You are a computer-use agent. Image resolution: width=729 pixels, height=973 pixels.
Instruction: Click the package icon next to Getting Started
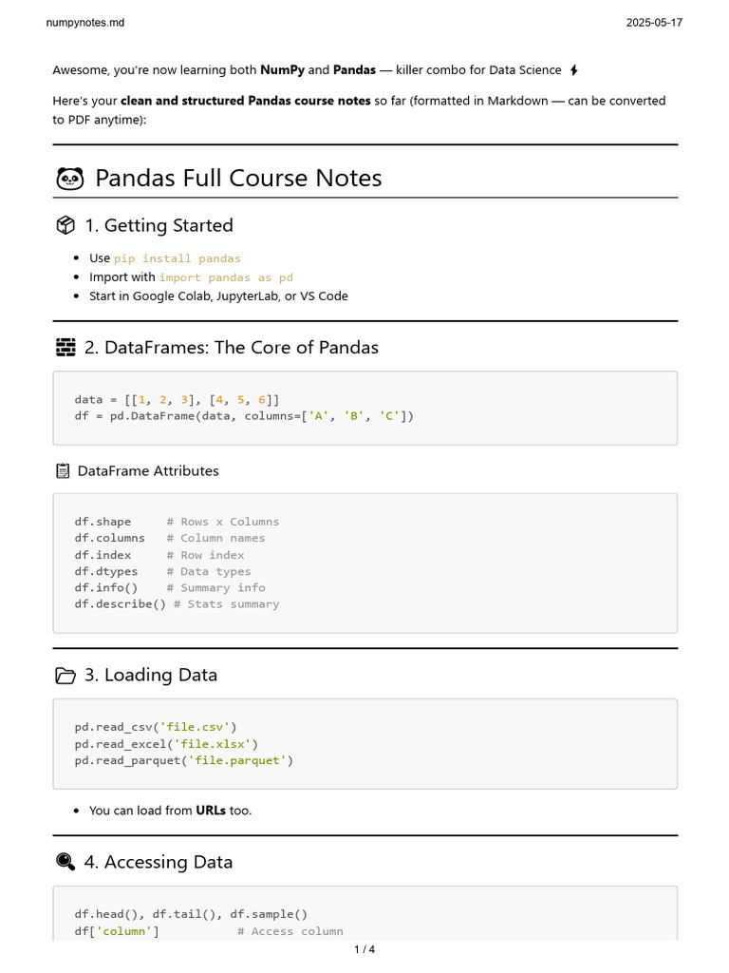click(65, 225)
